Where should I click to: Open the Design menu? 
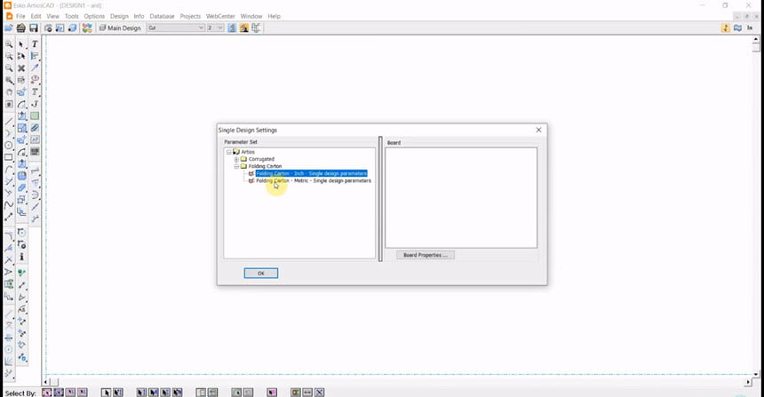tap(119, 16)
